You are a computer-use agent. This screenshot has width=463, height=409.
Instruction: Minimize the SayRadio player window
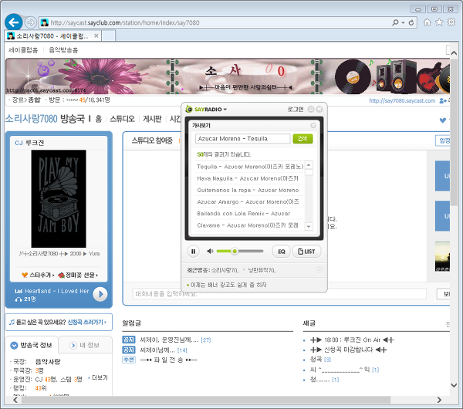point(311,110)
